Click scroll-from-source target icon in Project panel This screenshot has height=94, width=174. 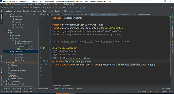point(27,14)
